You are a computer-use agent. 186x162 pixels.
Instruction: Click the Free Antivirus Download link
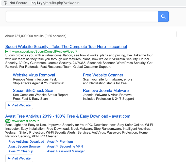[26, 142]
